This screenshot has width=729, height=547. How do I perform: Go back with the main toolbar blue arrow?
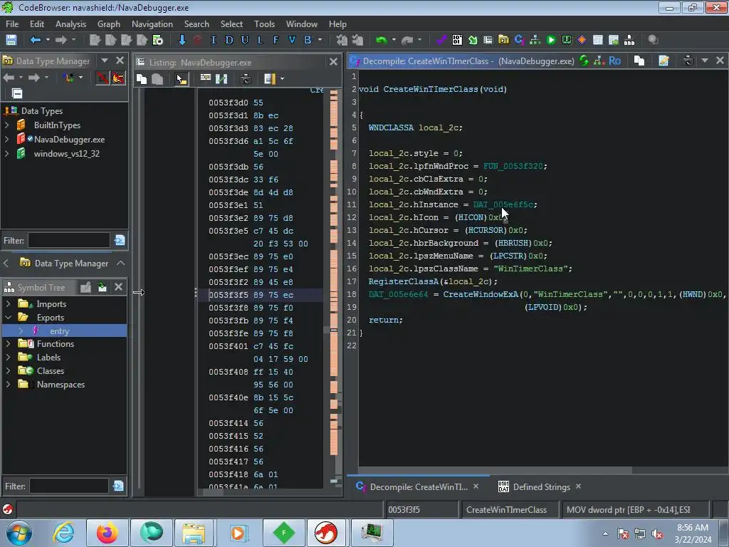pyautogui.click(x=36, y=40)
